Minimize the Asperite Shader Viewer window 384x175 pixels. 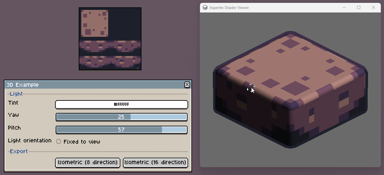tap(344, 7)
